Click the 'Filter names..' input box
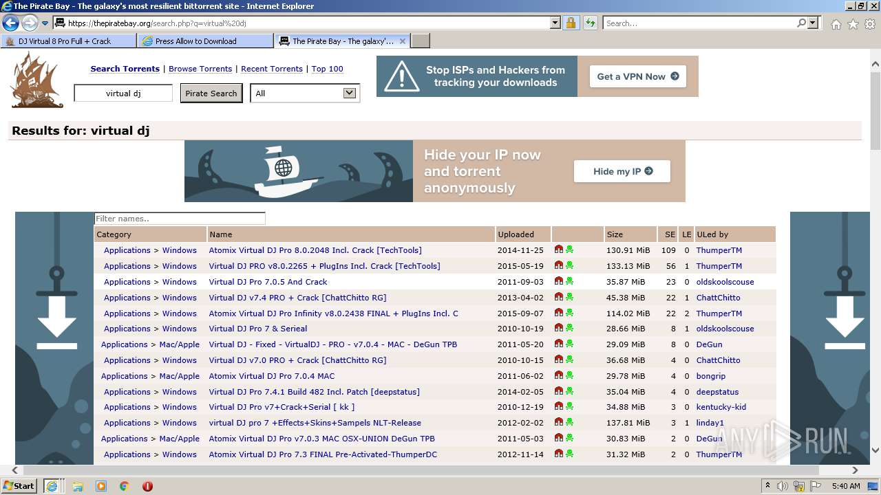 click(180, 219)
